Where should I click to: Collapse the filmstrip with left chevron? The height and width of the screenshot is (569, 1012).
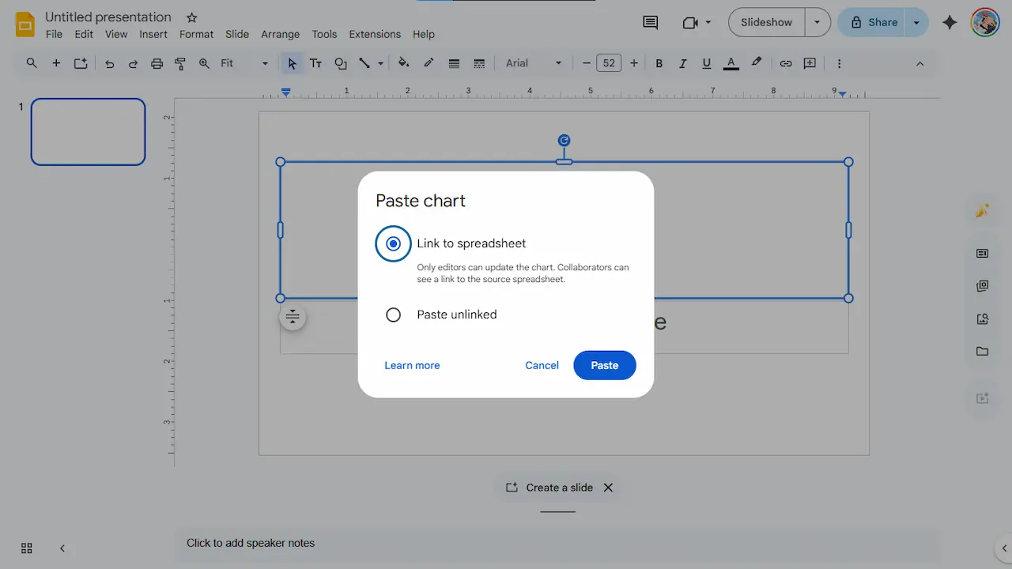pos(62,548)
